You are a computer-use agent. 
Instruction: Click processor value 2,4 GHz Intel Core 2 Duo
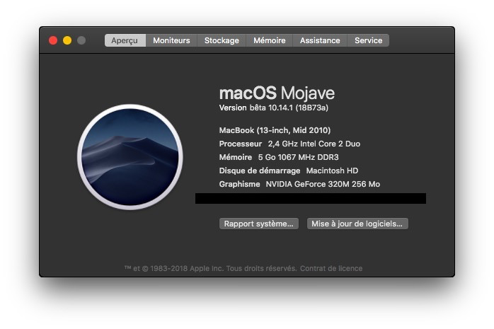(x=314, y=144)
